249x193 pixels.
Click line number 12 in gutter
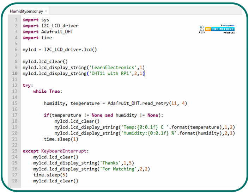pyautogui.click(x=15, y=86)
